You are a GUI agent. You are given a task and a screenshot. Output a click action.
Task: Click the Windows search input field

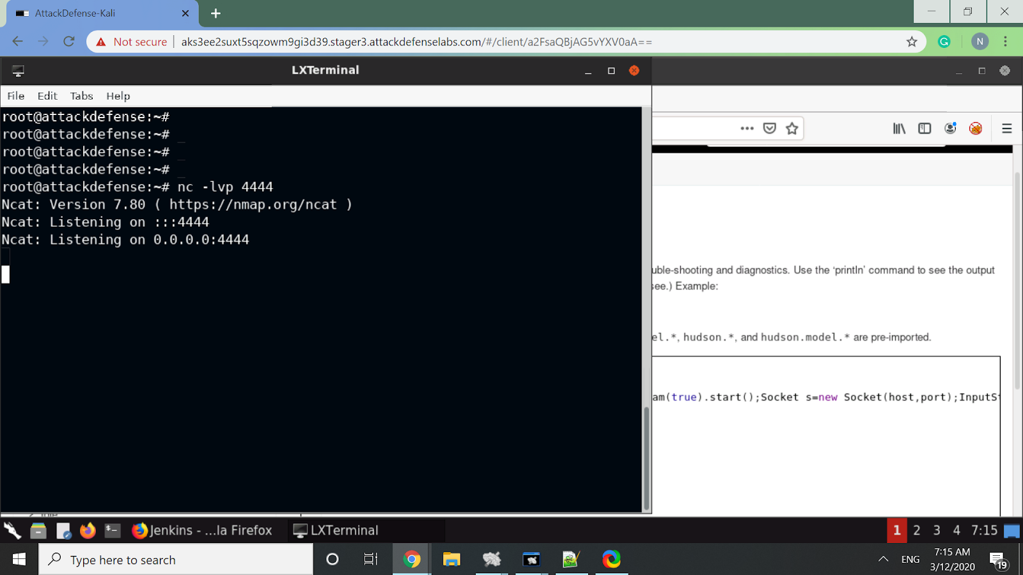[176, 559]
